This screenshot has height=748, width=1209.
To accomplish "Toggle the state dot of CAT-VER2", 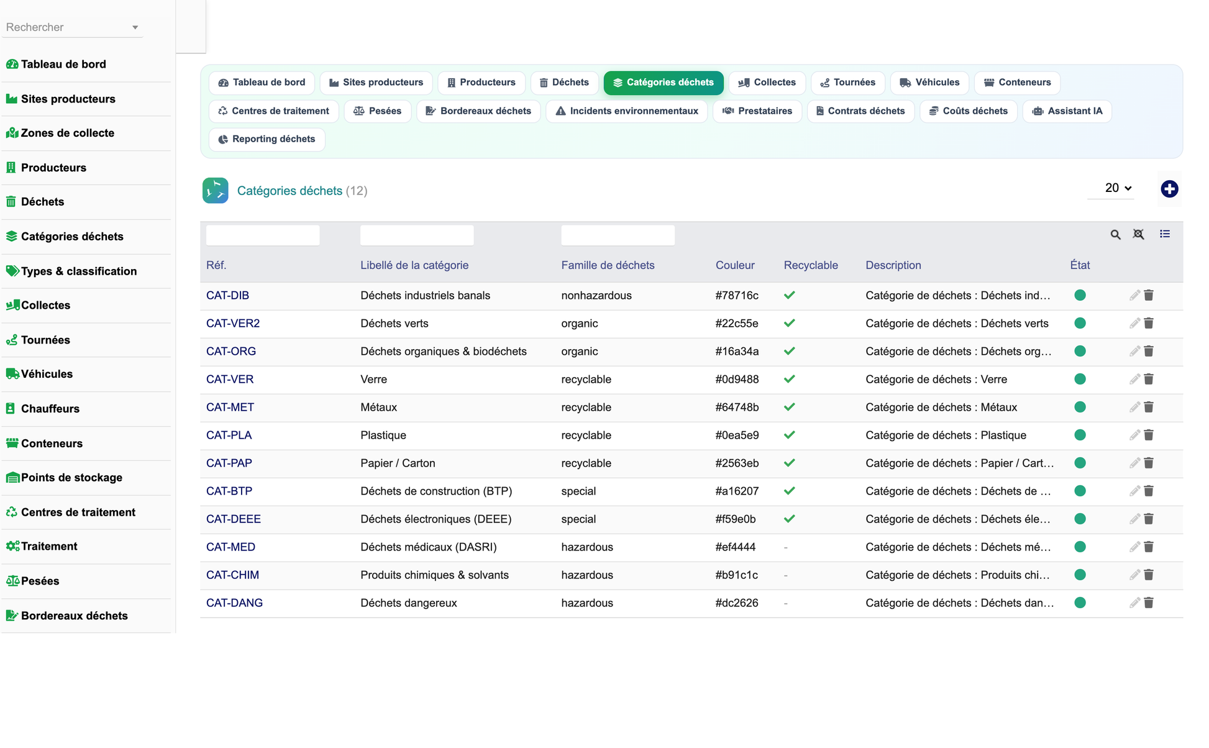I will click(x=1080, y=323).
